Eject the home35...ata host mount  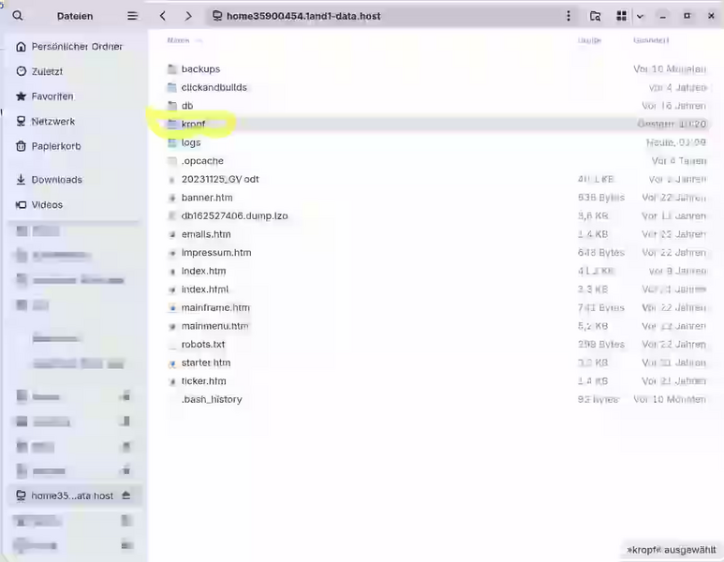point(126,495)
